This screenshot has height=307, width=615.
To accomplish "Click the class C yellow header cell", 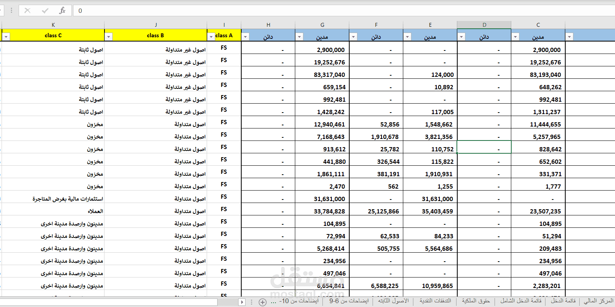I will click(53, 35).
